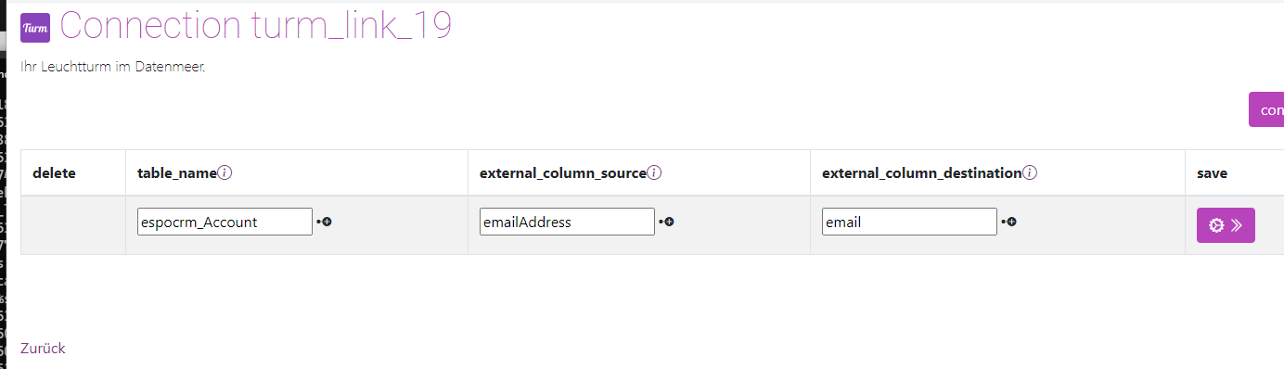Select the delete column header
The height and width of the screenshot is (369, 1284).
pos(54,172)
